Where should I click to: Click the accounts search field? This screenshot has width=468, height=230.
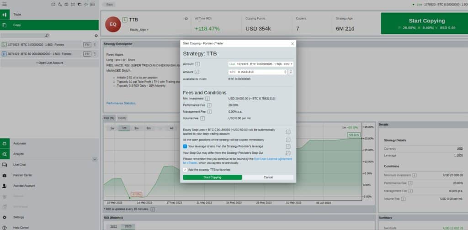point(25,36)
